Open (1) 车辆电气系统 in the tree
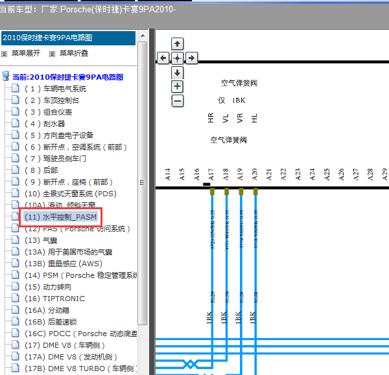The width and height of the screenshot is (389, 375). (x=56, y=89)
